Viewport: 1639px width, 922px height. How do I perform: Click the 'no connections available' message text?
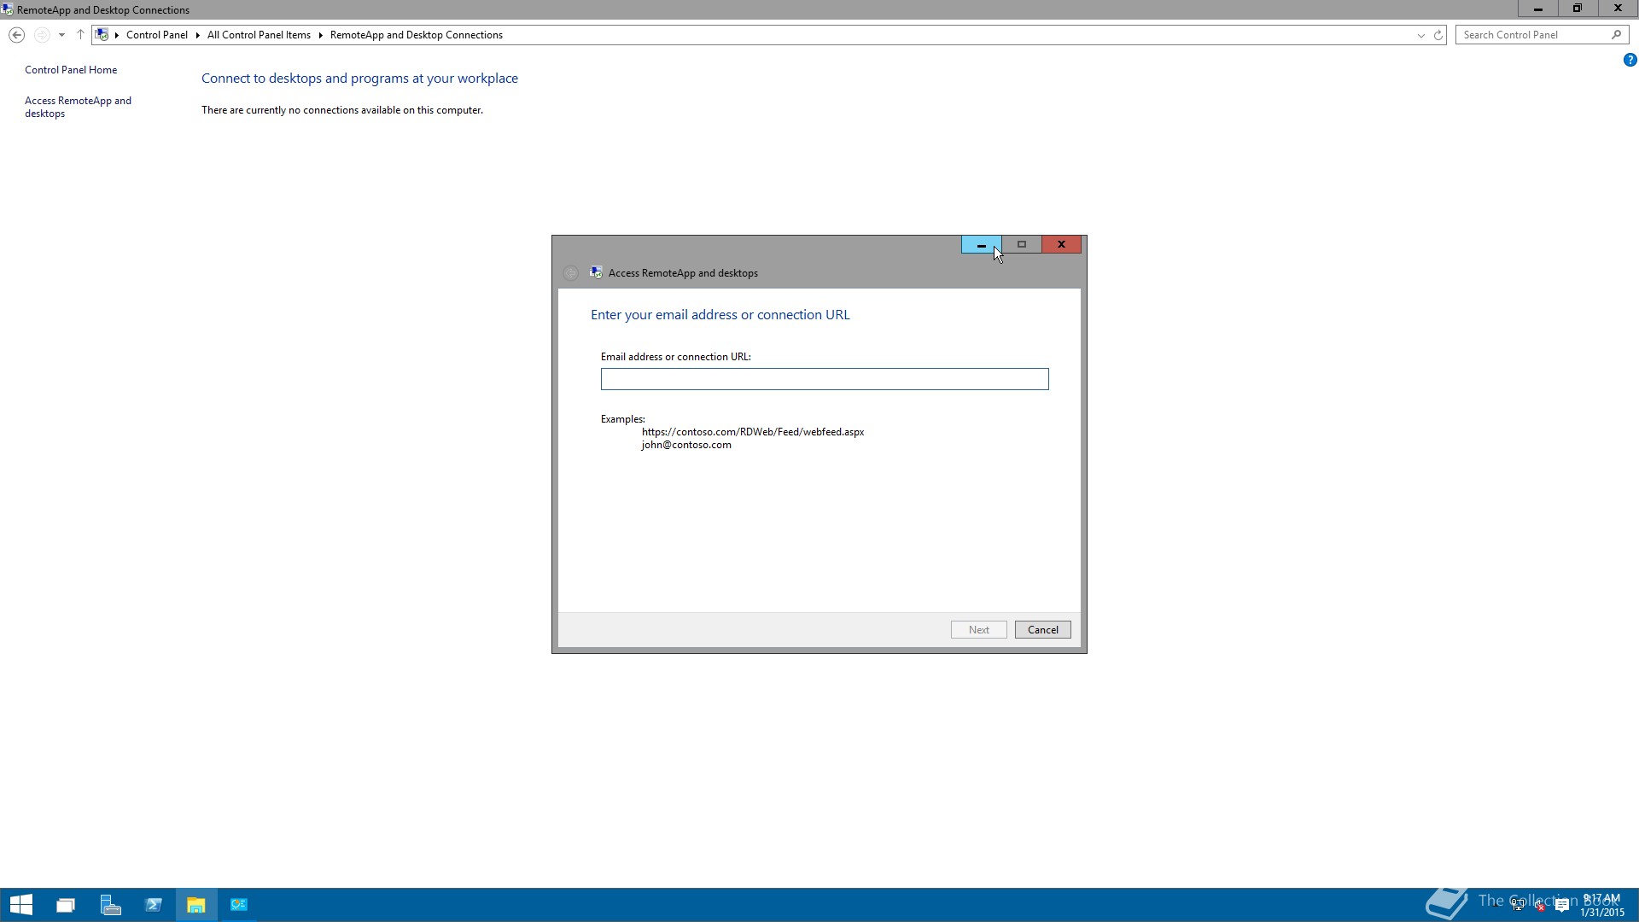click(342, 110)
